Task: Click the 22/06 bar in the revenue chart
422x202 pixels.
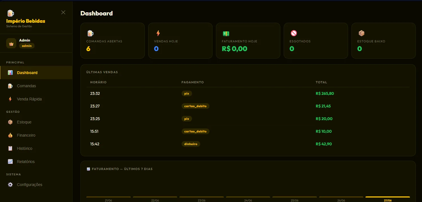Action: pyautogui.click(x=155, y=197)
